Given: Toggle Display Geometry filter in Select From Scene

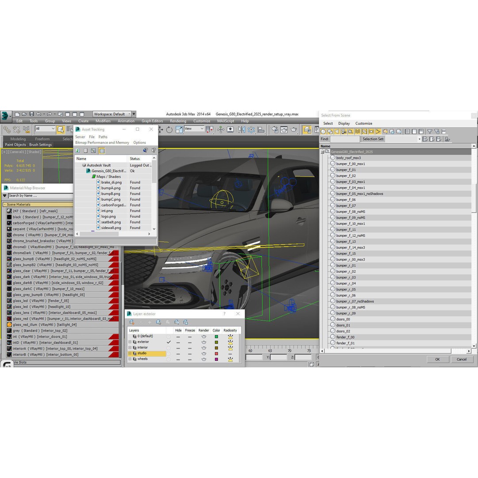Looking at the screenshot, I should pyautogui.click(x=323, y=132).
